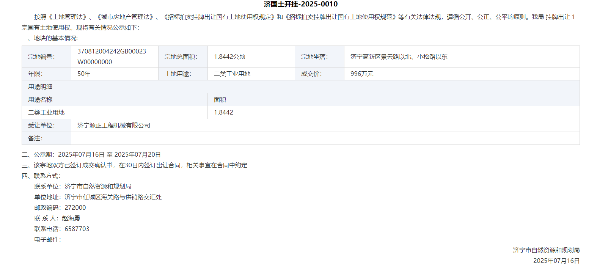Click the "宗地总面积:" label cell
This screenshot has height=267, width=597.
(183, 57)
